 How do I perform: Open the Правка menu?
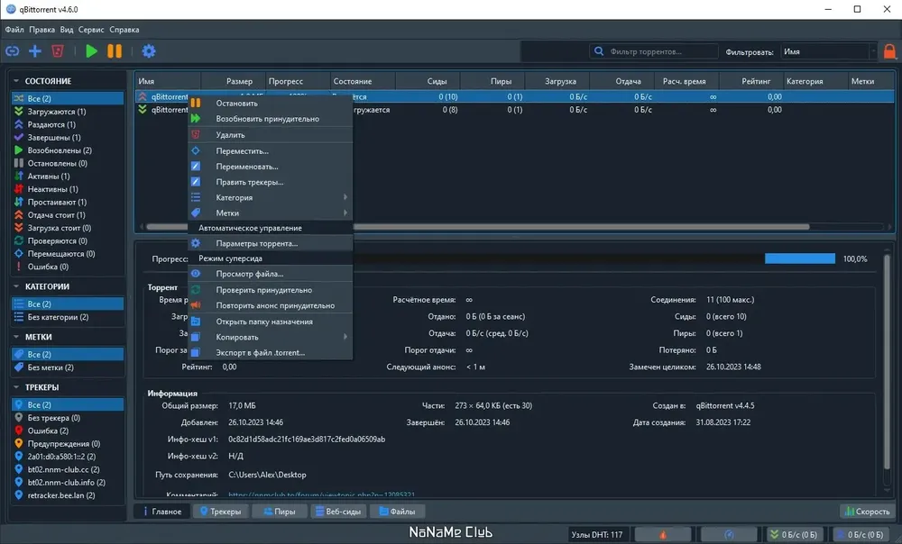click(41, 30)
